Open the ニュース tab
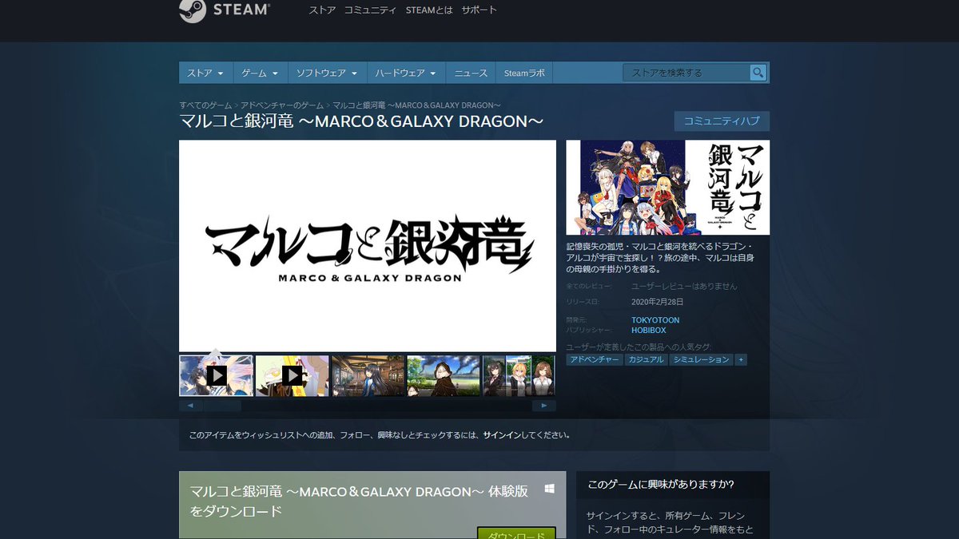 click(471, 73)
